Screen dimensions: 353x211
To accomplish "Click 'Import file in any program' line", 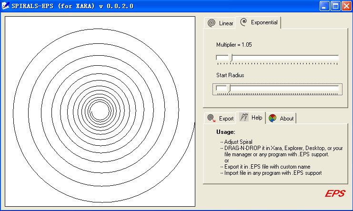I will 271,173.
